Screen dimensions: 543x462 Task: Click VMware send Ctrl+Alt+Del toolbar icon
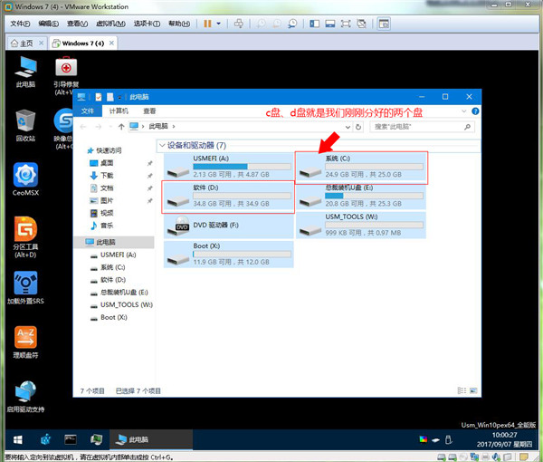(x=239, y=24)
